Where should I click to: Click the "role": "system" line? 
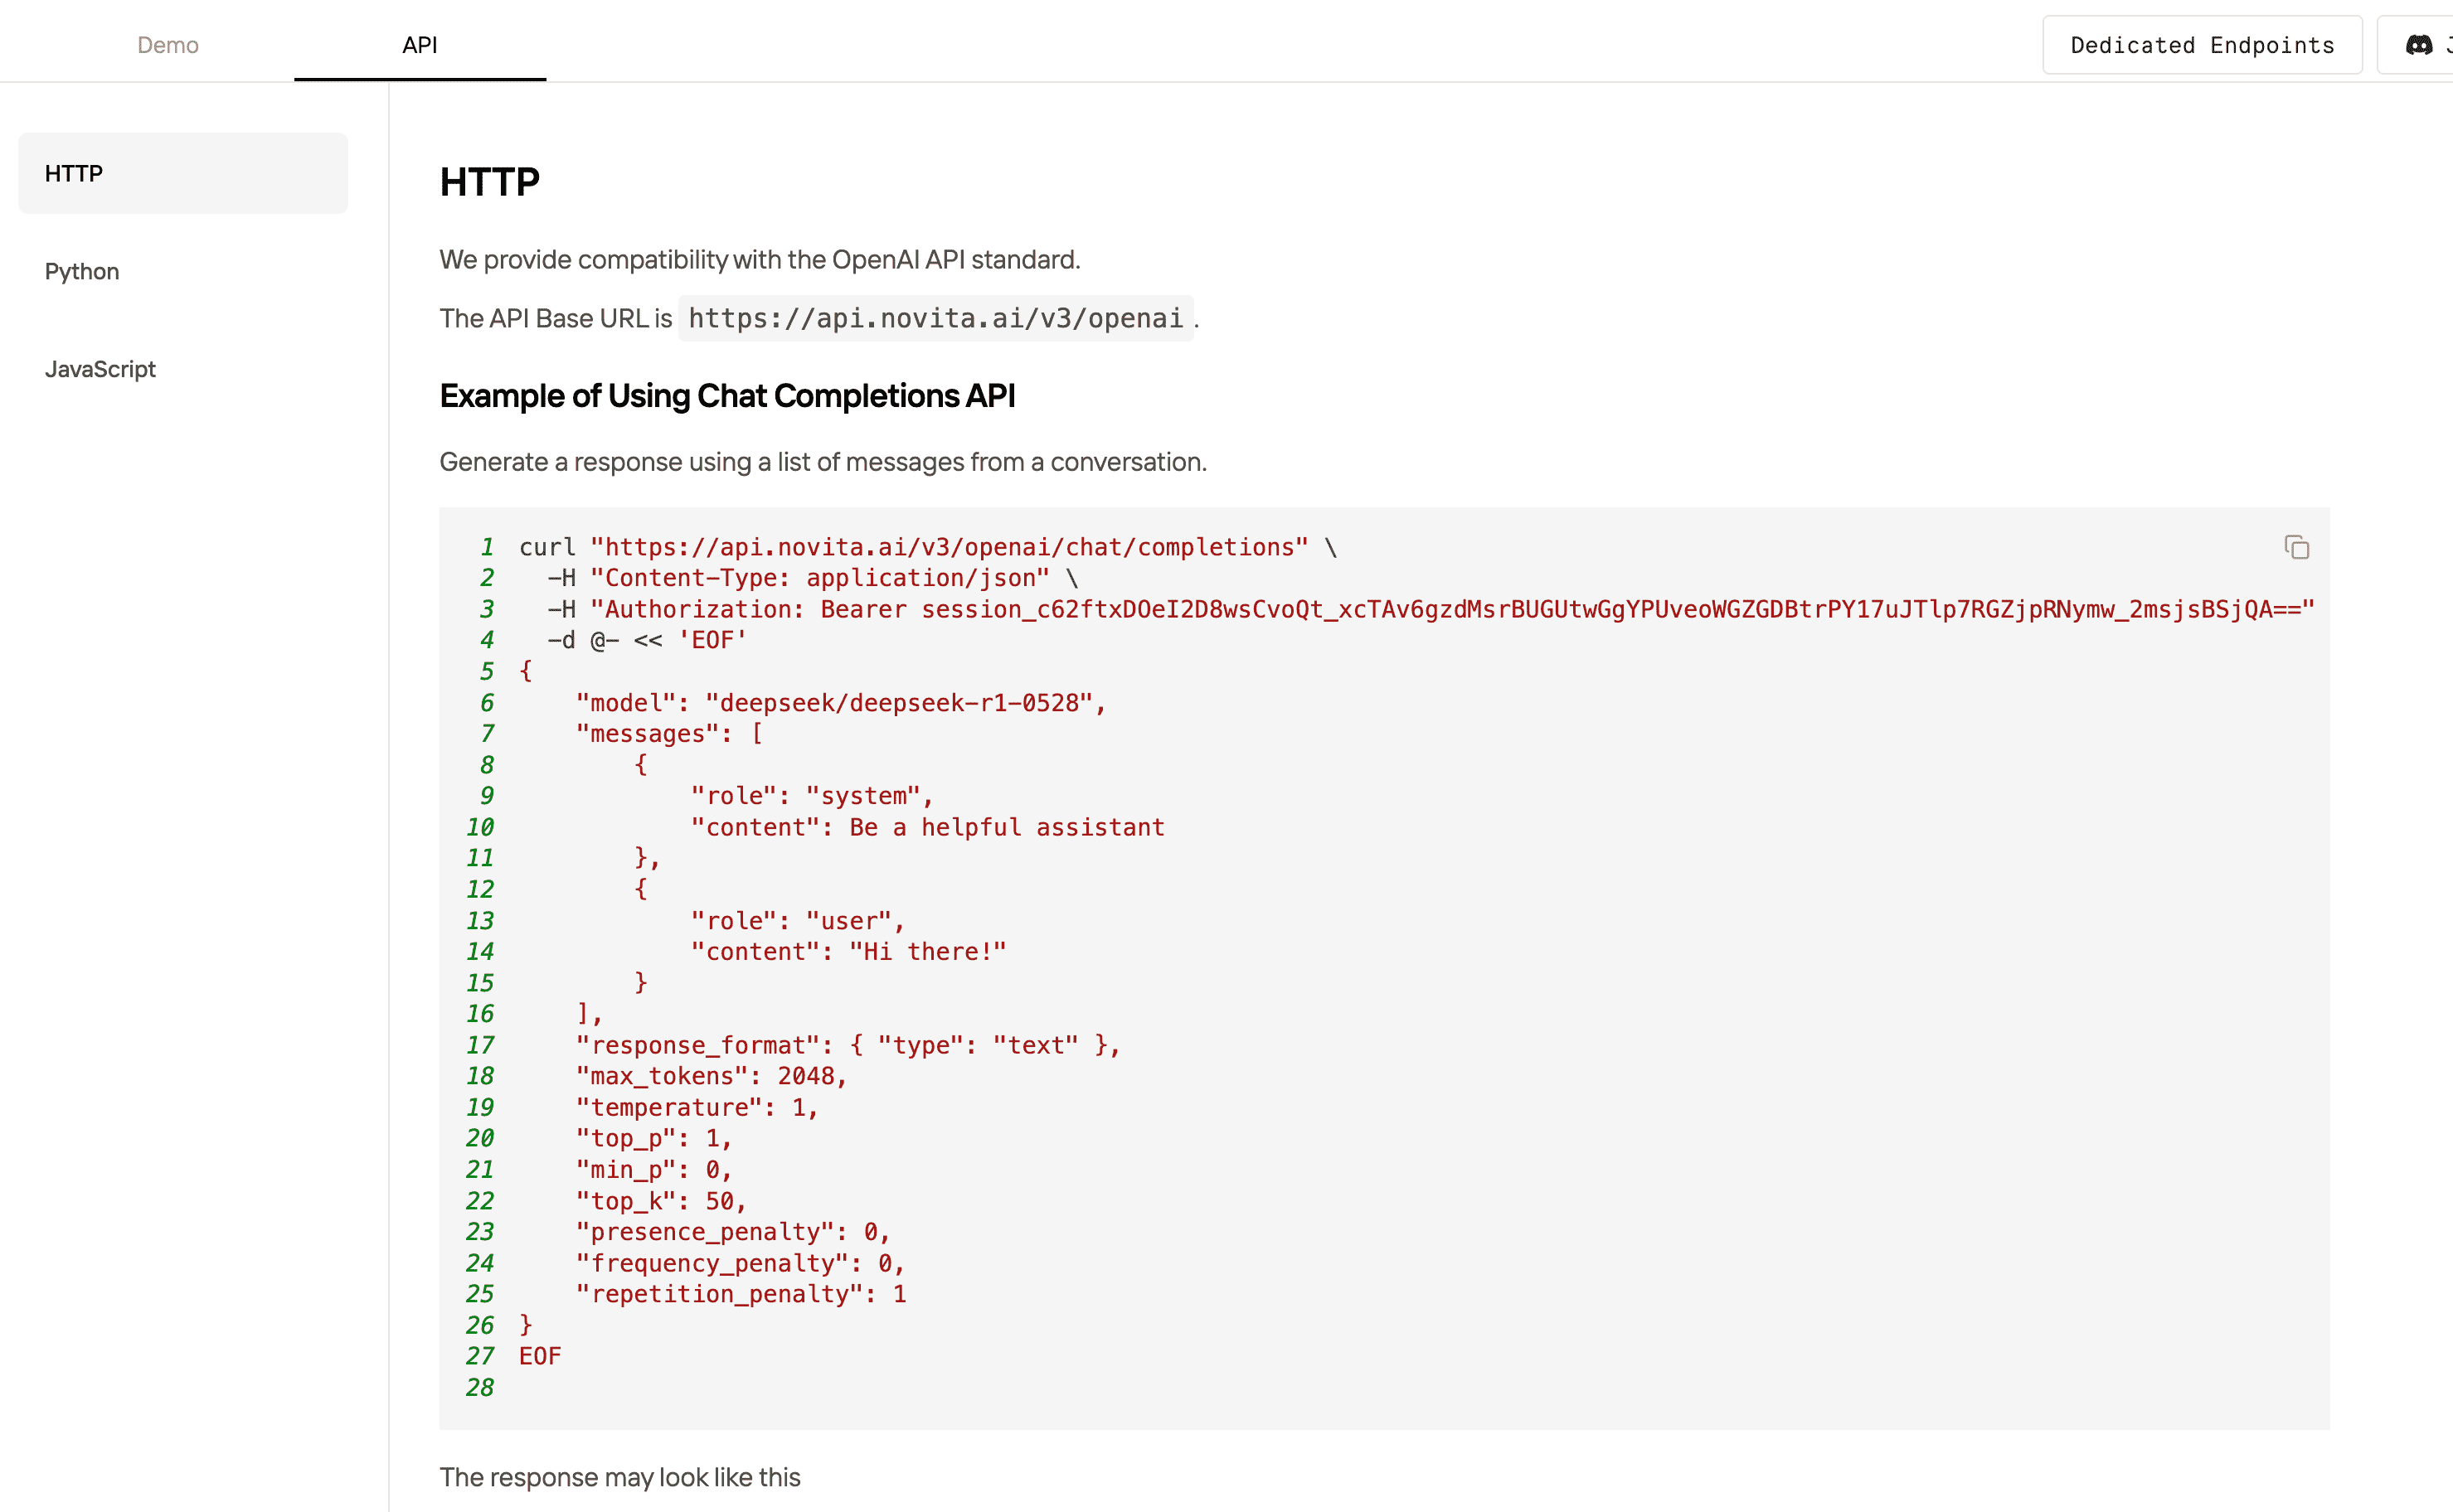coord(813,796)
